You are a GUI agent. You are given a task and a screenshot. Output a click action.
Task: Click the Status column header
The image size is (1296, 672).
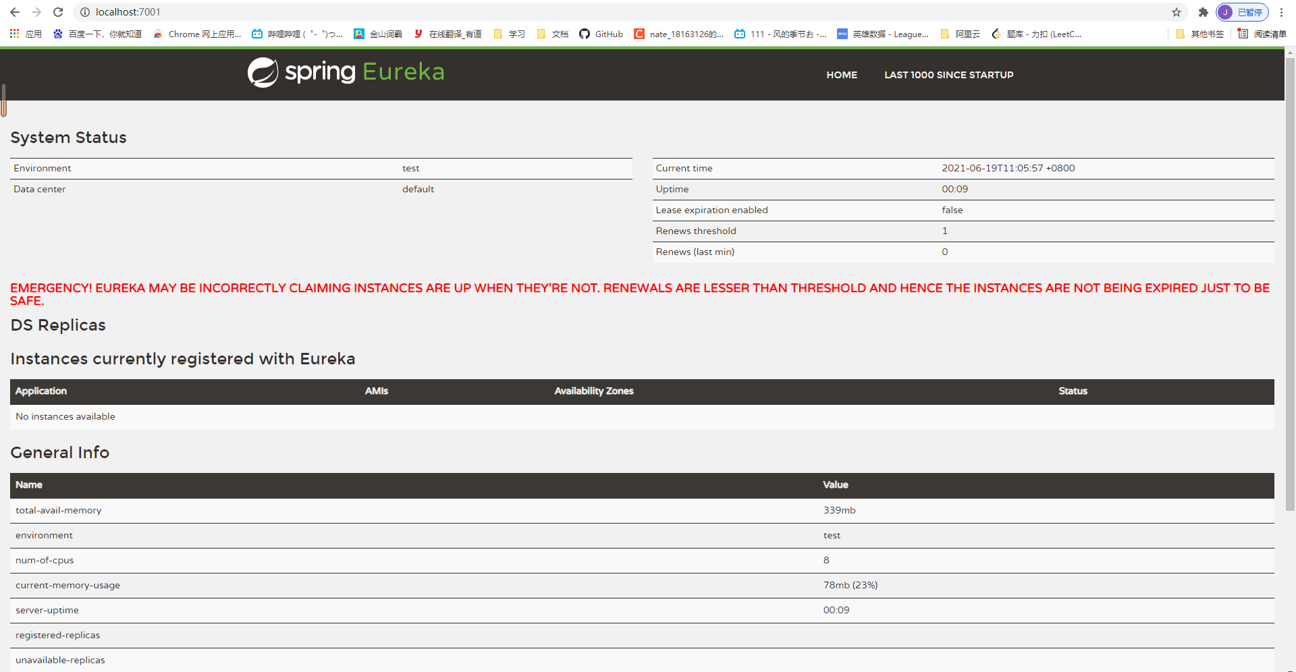tap(1073, 391)
